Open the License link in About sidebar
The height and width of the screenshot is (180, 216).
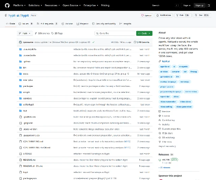tap(164, 116)
